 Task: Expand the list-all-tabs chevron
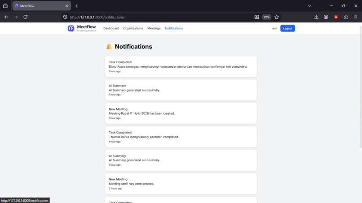click(309, 6)
